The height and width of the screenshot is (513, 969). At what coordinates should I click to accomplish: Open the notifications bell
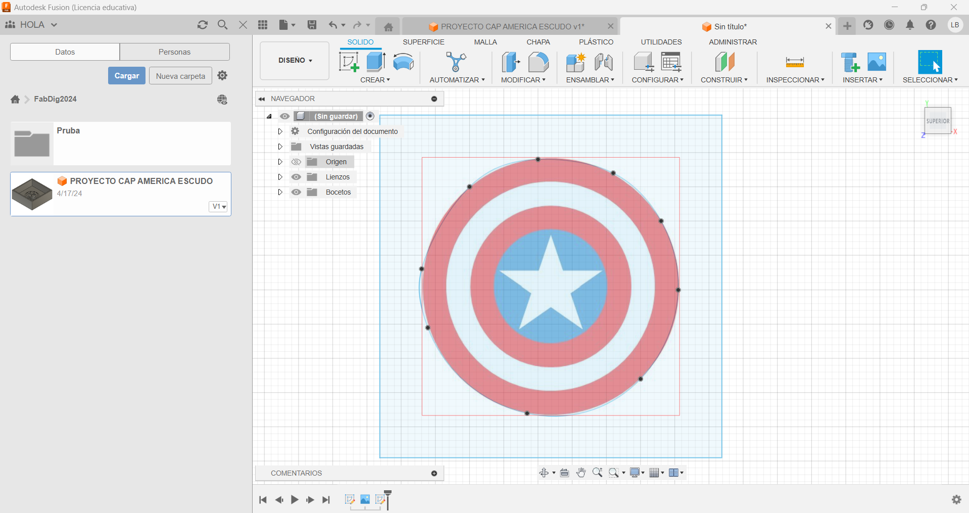click(910, 25)
